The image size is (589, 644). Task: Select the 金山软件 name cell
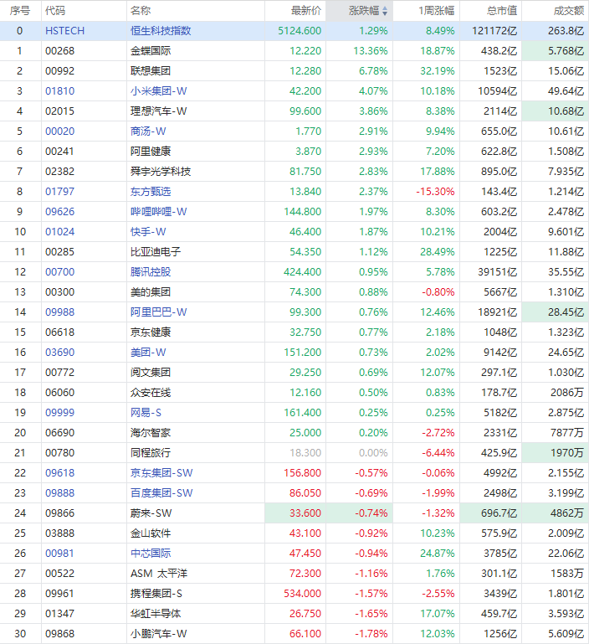[x=196, y=533]
